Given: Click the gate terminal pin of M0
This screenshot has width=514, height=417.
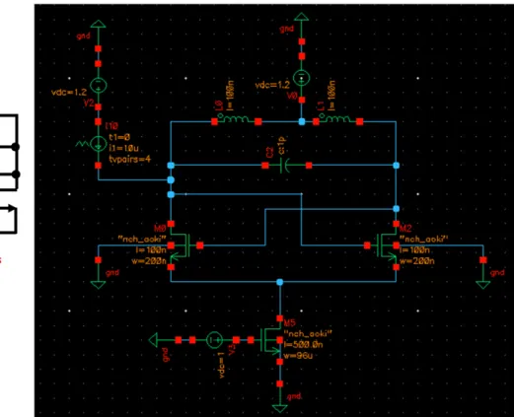Looking at the screenshot, I should pyautogui.click(x=199, y=245).
